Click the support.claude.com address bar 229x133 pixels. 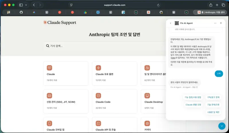[115, 5]
